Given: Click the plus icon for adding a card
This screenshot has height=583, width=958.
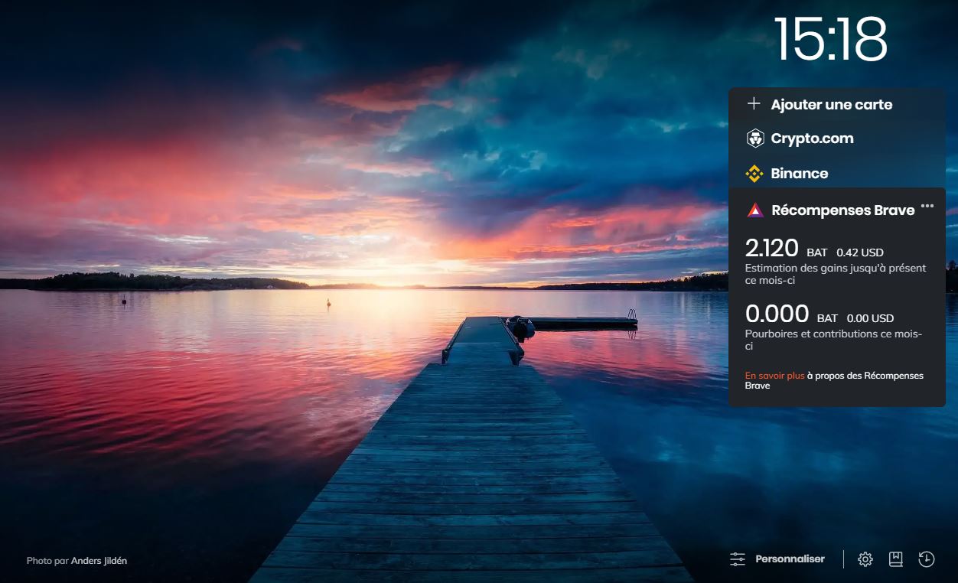Looking at the screenshot, I should [754, 104].
